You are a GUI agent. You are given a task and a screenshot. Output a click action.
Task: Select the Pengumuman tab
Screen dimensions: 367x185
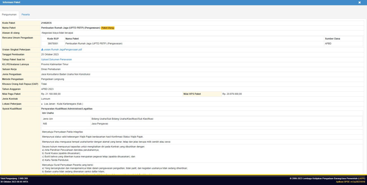[9, 14]
